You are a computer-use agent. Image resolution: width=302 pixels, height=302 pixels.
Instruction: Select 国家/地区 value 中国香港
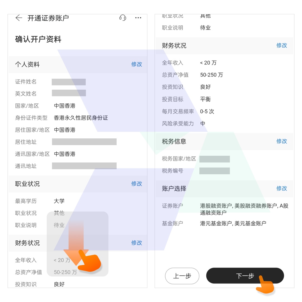65,106
